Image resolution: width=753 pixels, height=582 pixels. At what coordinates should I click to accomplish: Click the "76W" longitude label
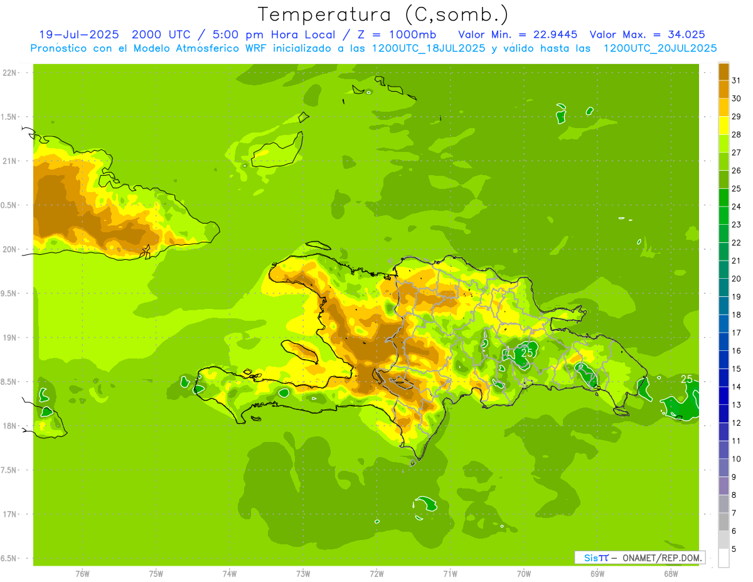click(82, 573)
